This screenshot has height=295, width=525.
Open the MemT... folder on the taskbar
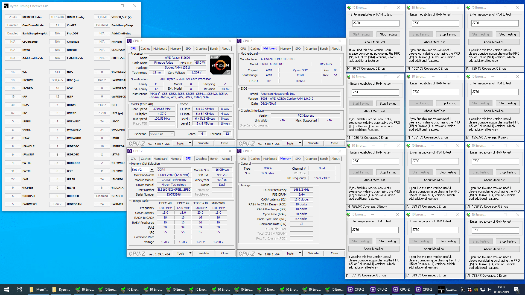[39, 290]
